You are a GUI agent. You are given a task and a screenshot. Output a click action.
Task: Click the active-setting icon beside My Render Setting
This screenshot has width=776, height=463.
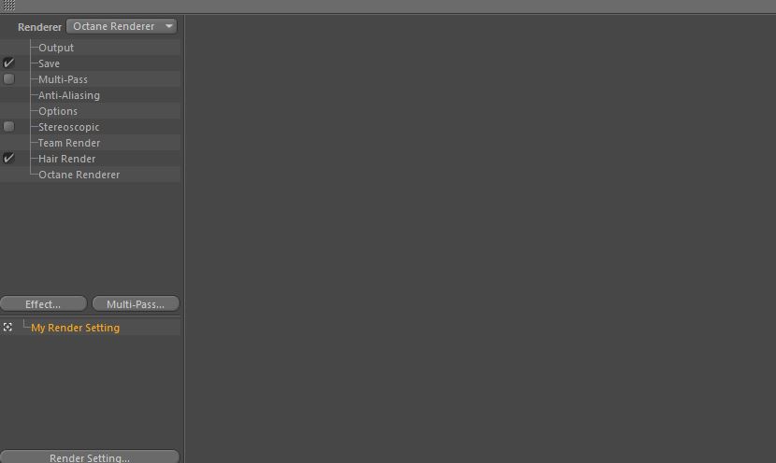point(7,327)
